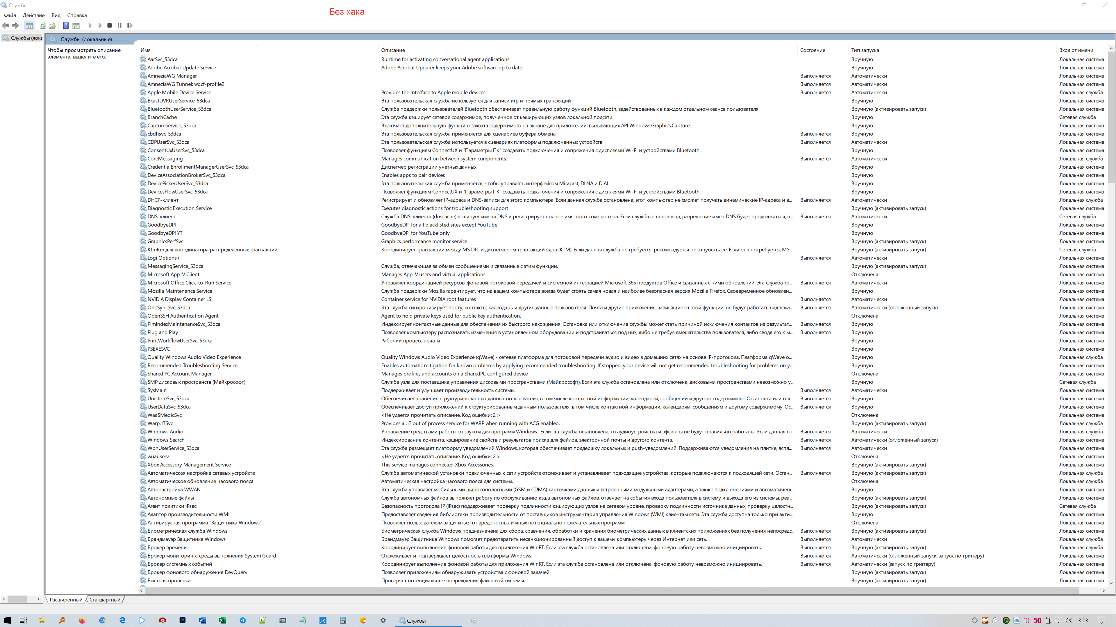Open Telegram from the taskbar
This screenshot has width=1116, height=627.
pyautogui.click(x=243, y=620)
